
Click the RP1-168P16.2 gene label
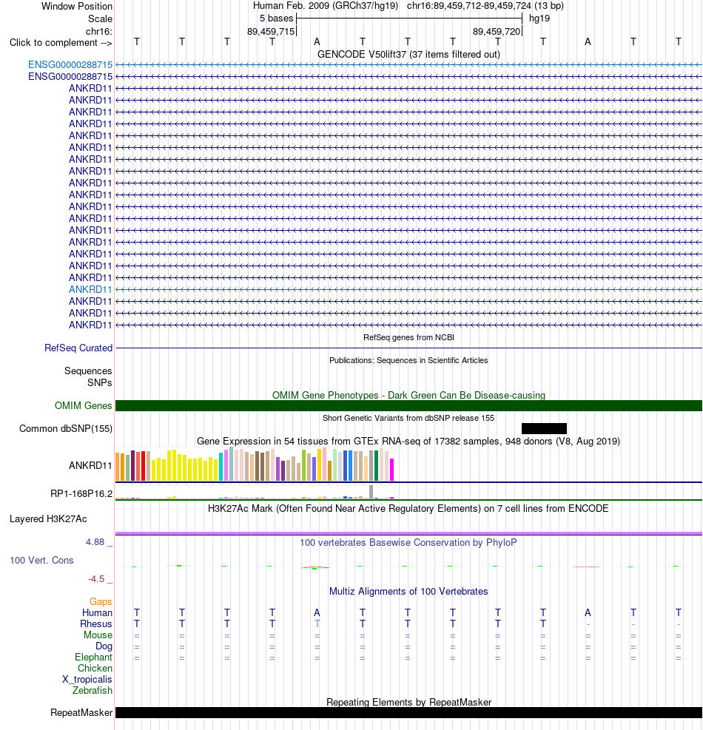[81, 493]
